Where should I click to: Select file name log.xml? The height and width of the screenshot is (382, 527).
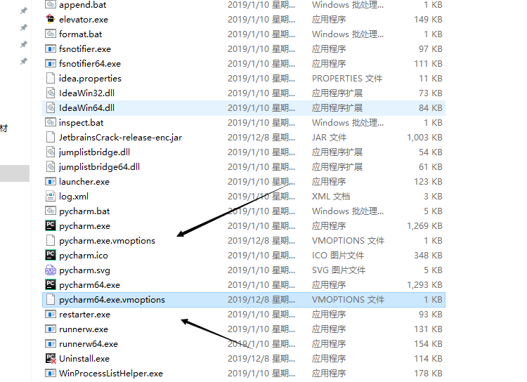pyautogui.click(x=74, y=197)
